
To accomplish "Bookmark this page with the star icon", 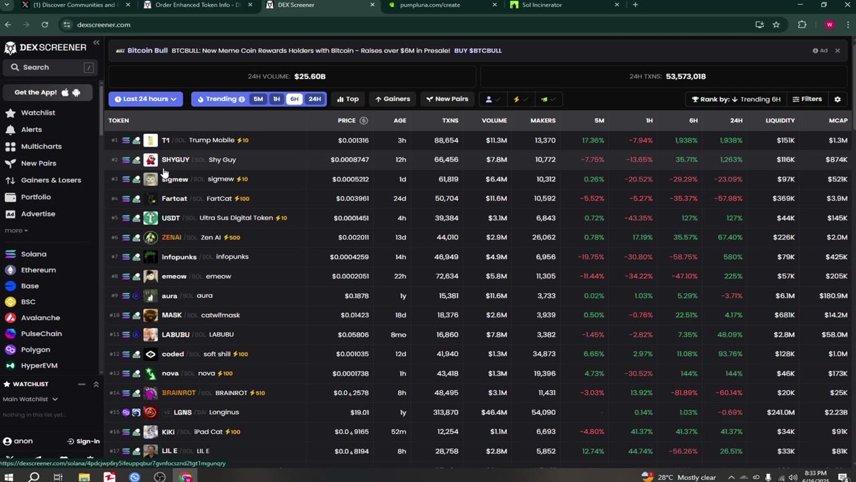I will pos(776,25).
